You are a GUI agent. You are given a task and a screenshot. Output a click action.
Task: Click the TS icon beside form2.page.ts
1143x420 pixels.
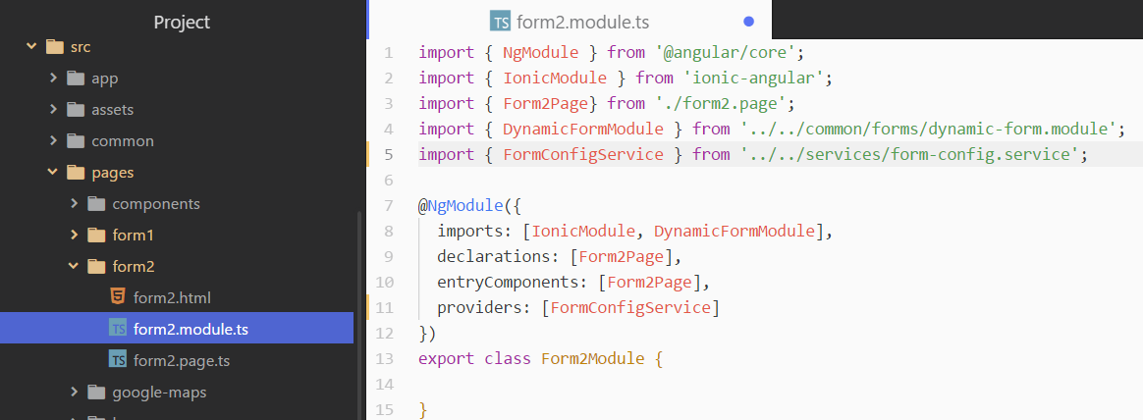[118, 359]
